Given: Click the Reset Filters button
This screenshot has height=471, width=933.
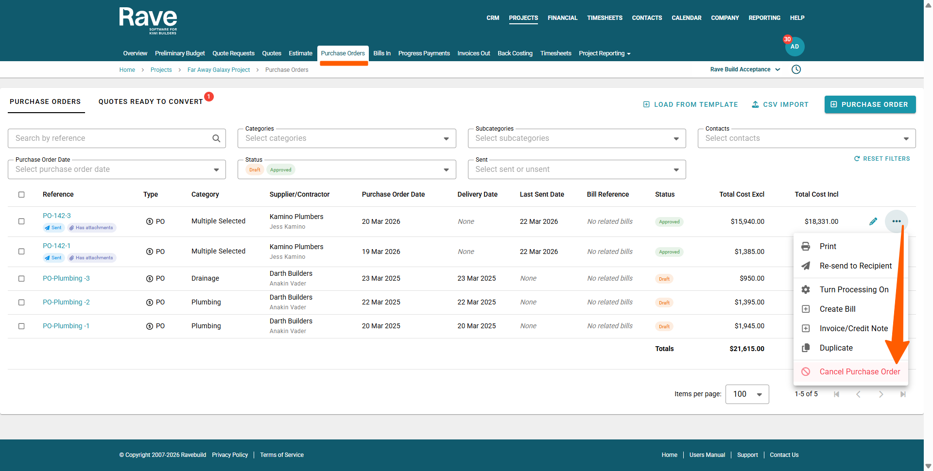Looking at the screenshot, I should [x=882, y=159].
